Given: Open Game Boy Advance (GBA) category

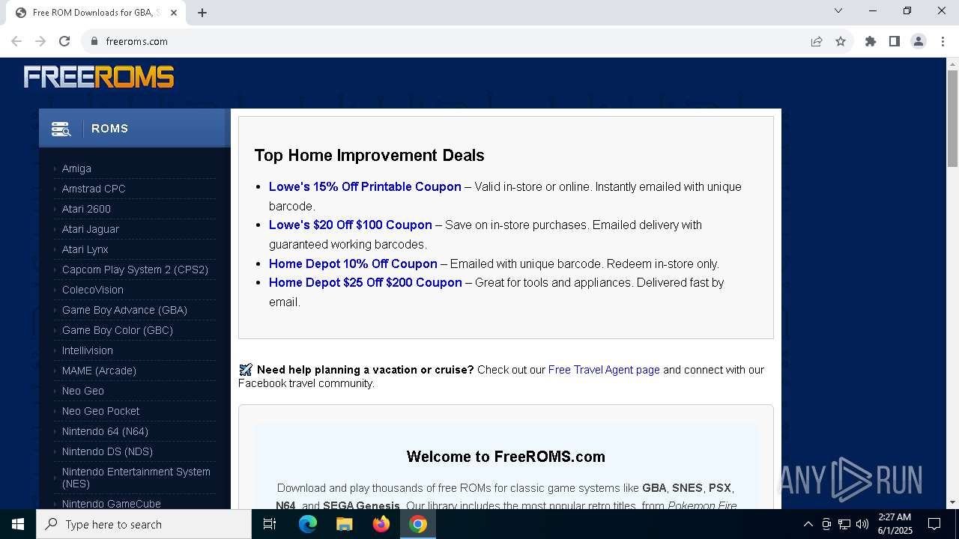Looking at the screenshot, I should coord(124,310).
